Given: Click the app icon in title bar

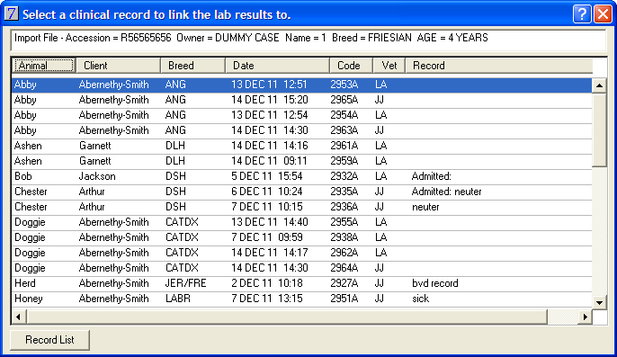Looking at the screenshot, I should click(11, 13).
